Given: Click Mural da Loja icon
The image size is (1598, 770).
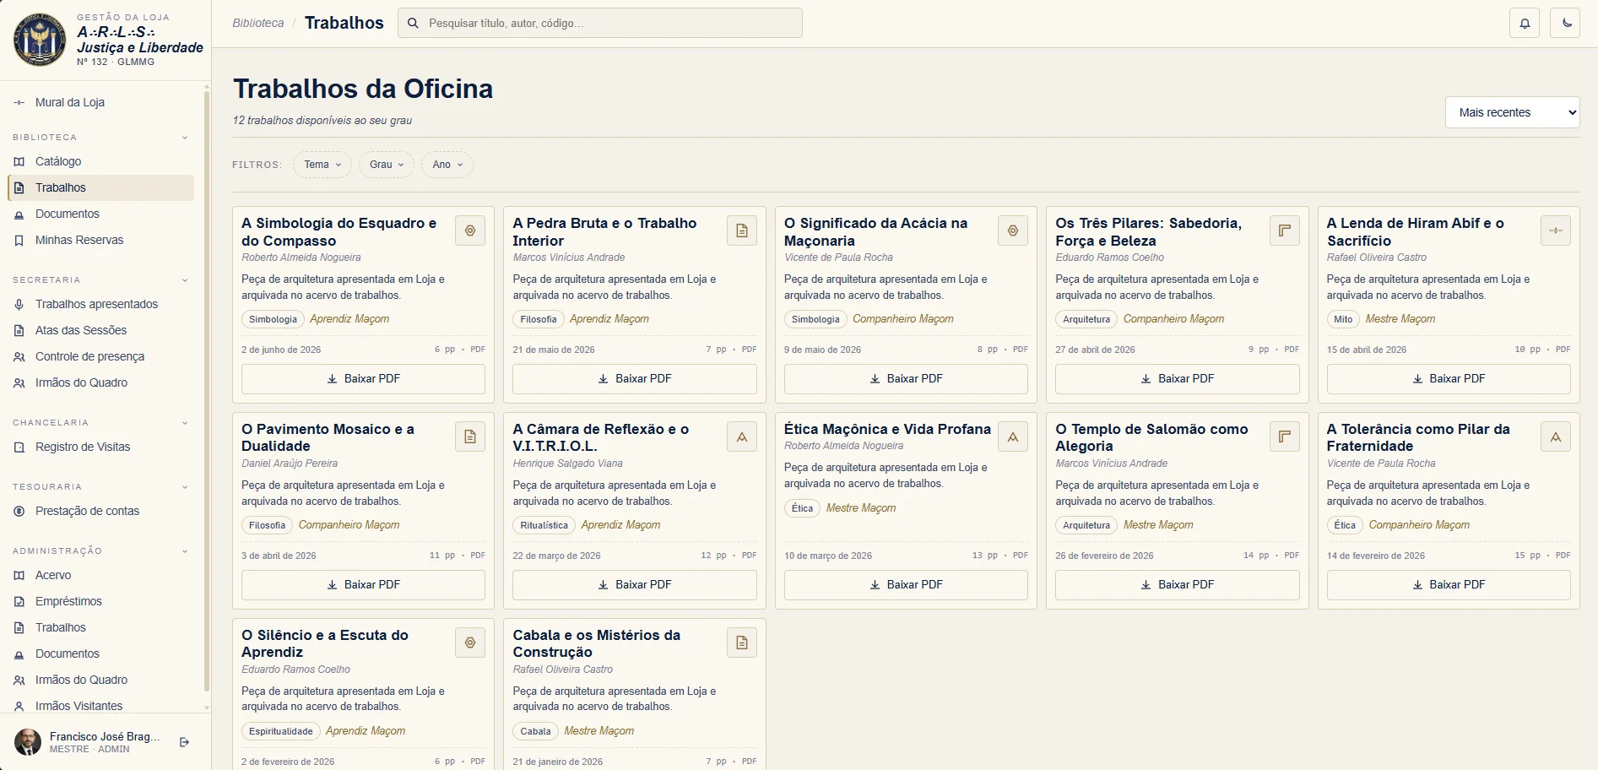Looking at the screenshot, I should (19, 102).
